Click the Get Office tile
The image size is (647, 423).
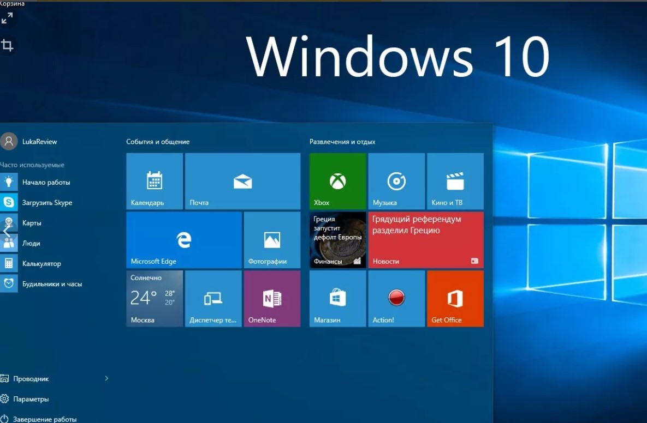455,298
